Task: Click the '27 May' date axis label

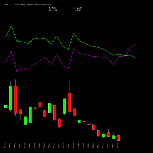Action: [10, 145]
